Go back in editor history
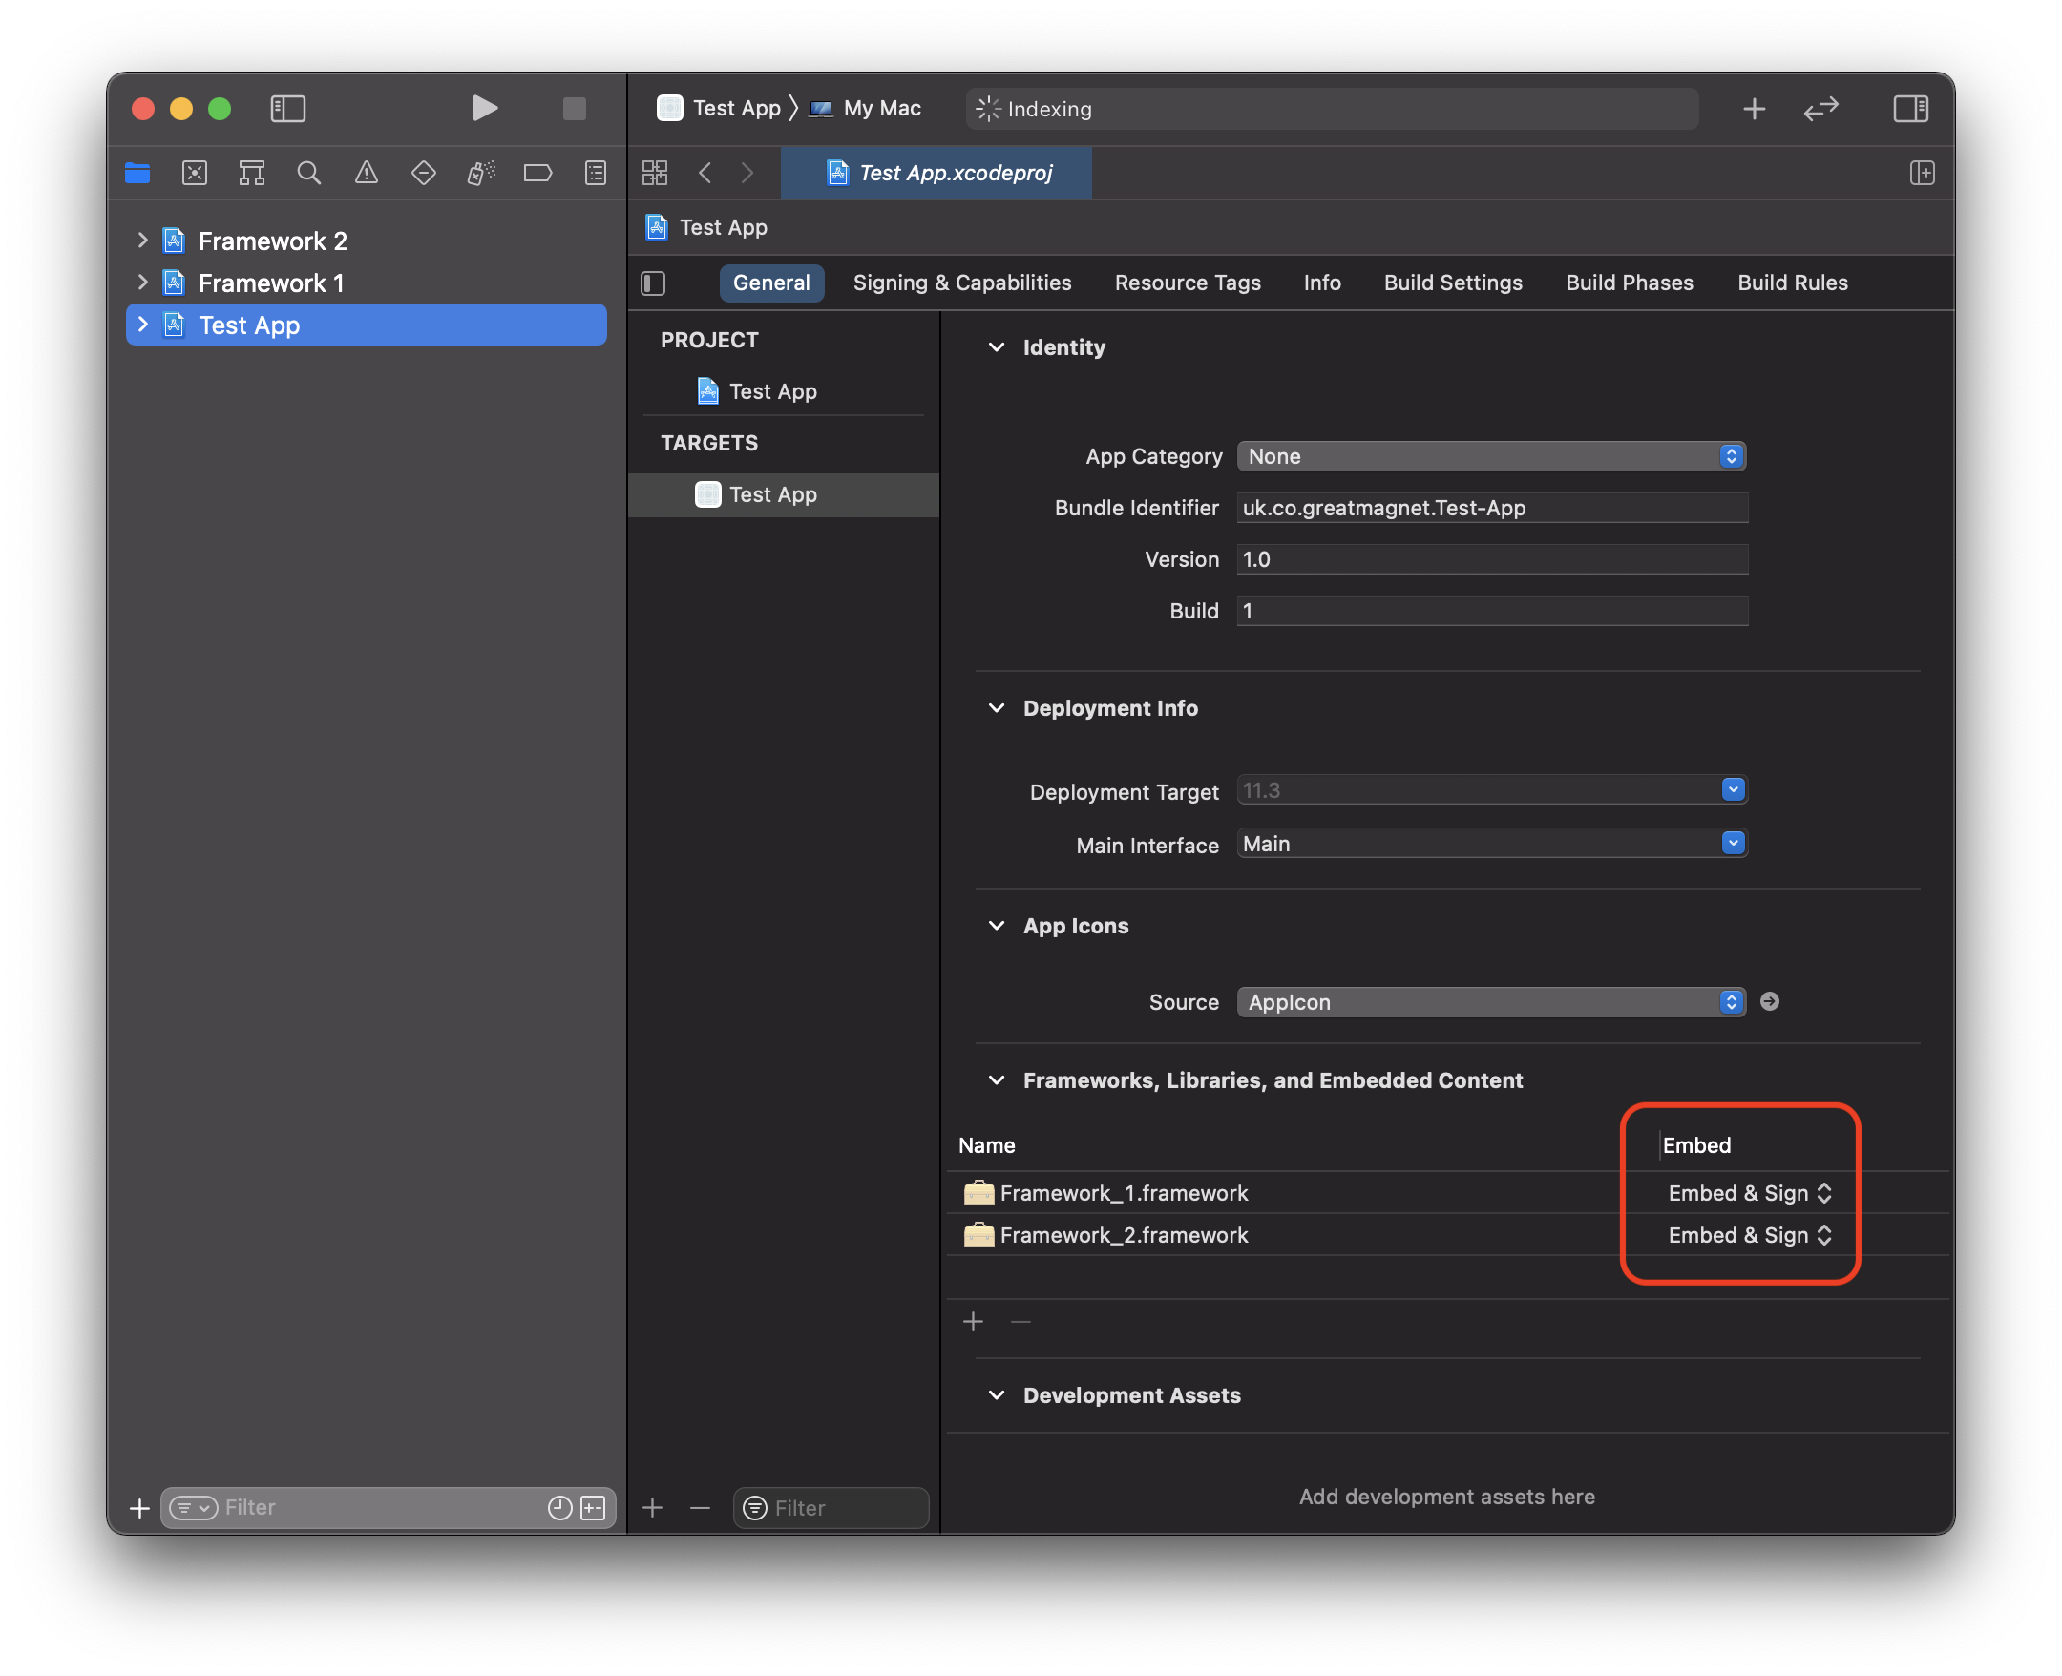 click(705, 173)
